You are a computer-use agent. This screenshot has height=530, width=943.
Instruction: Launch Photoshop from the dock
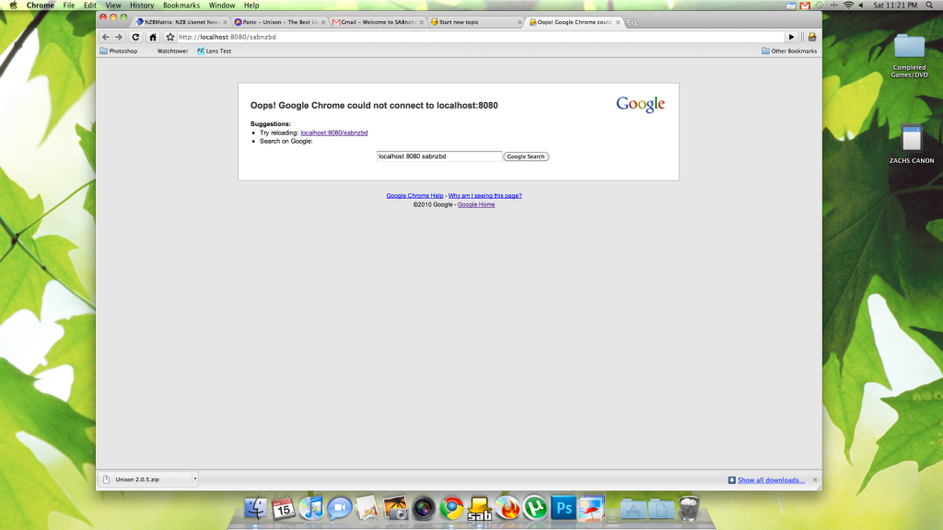[564, 508]
